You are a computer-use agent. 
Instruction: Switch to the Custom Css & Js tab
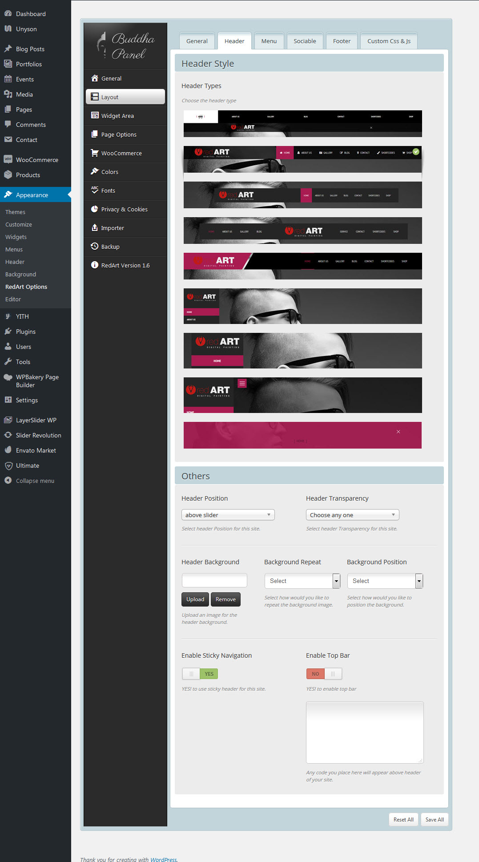tap(389, 41)
